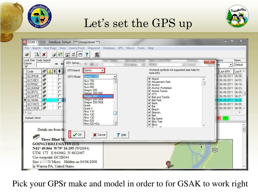Open the GPS menu
258x194 pixels.
[x=120, y=48]
